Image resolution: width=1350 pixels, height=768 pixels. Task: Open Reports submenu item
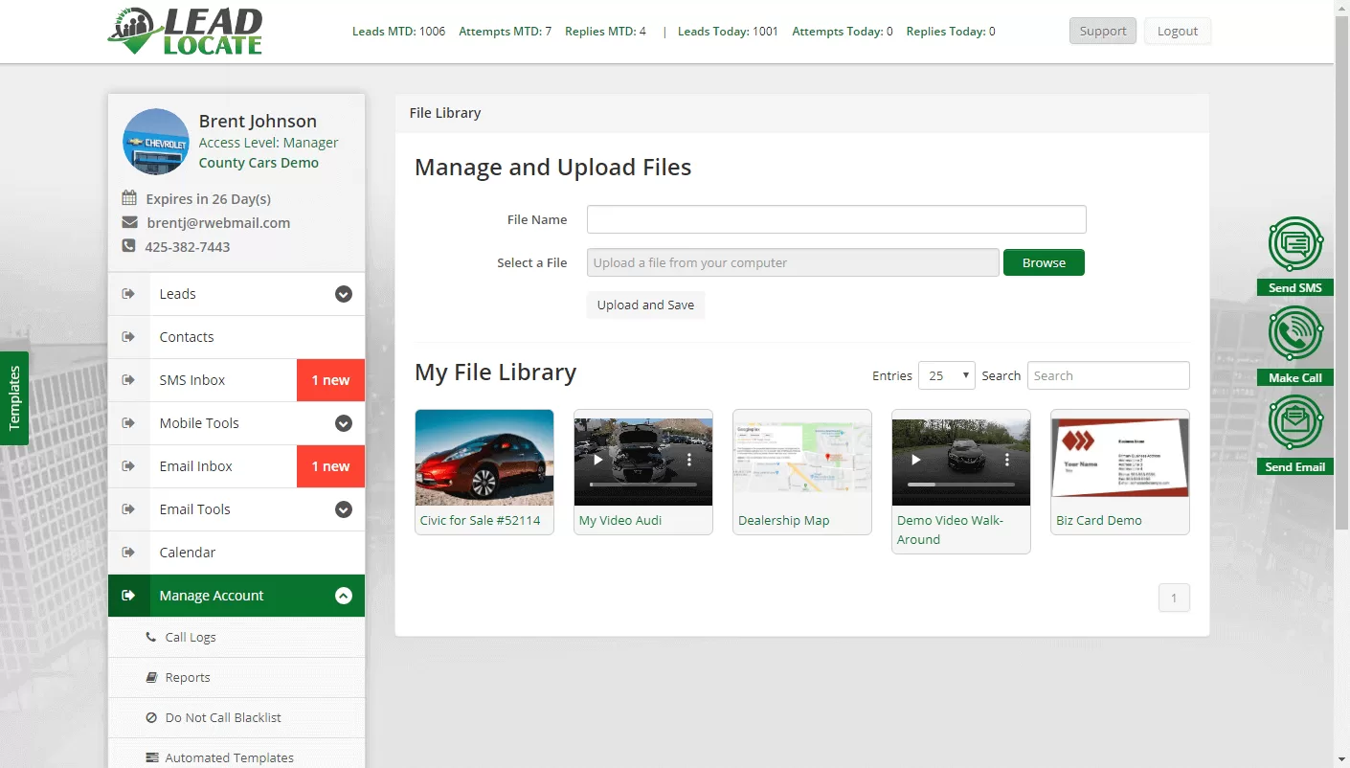236,677
